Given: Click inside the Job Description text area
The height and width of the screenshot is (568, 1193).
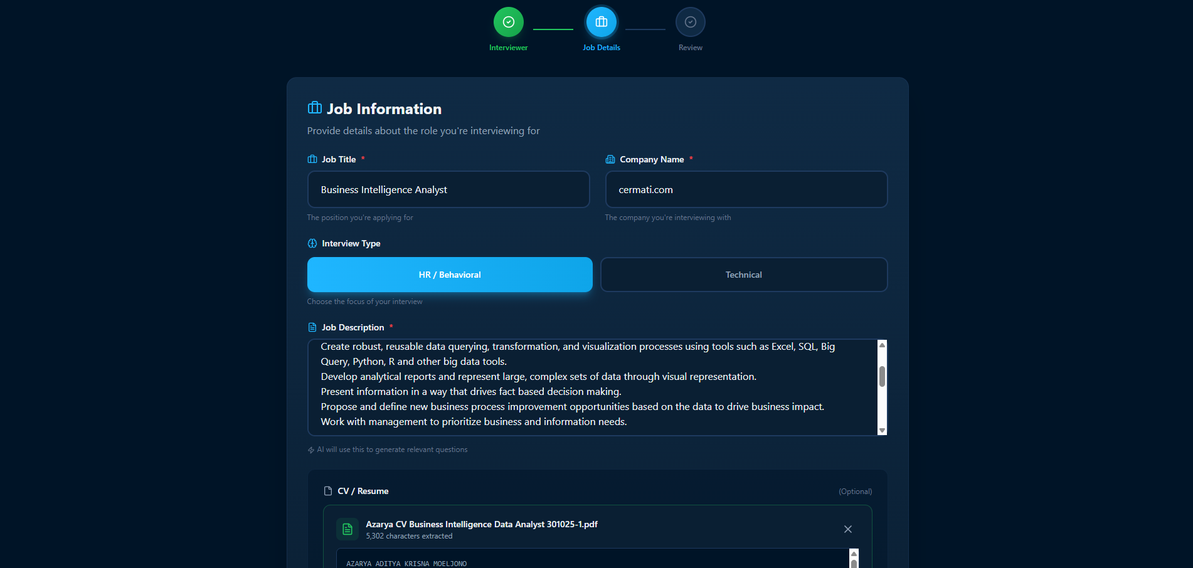Looking at the screenshot, I should (x=593, y=387).
